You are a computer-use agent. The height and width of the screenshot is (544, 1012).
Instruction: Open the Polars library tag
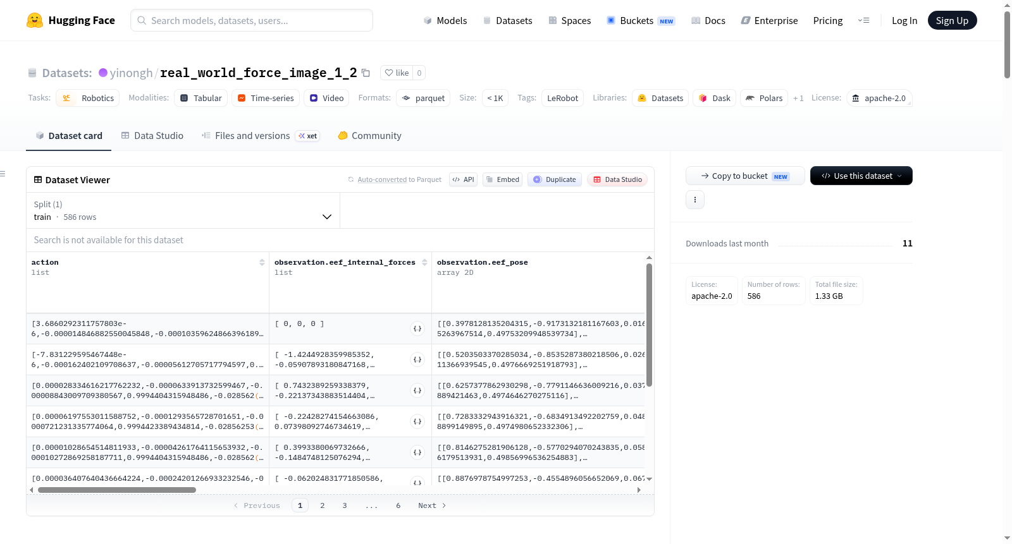pos(764,98)
